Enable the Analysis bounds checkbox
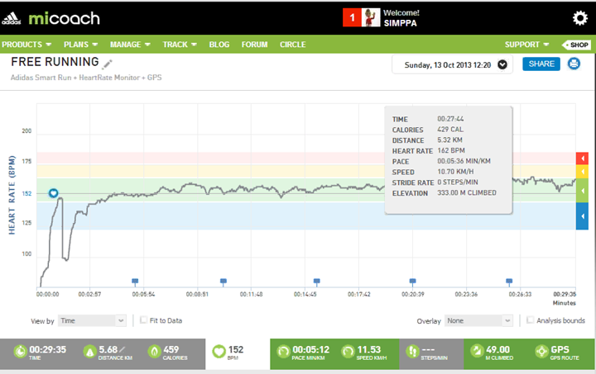Viewport: 596px width, 374px height. [x=531, y=320]
